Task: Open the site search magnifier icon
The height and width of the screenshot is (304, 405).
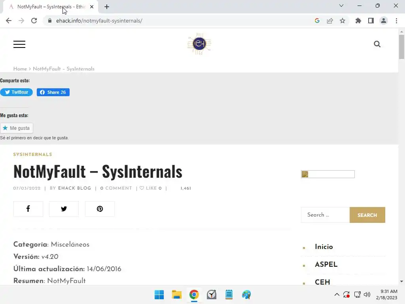Action: [x=377, y=44]
